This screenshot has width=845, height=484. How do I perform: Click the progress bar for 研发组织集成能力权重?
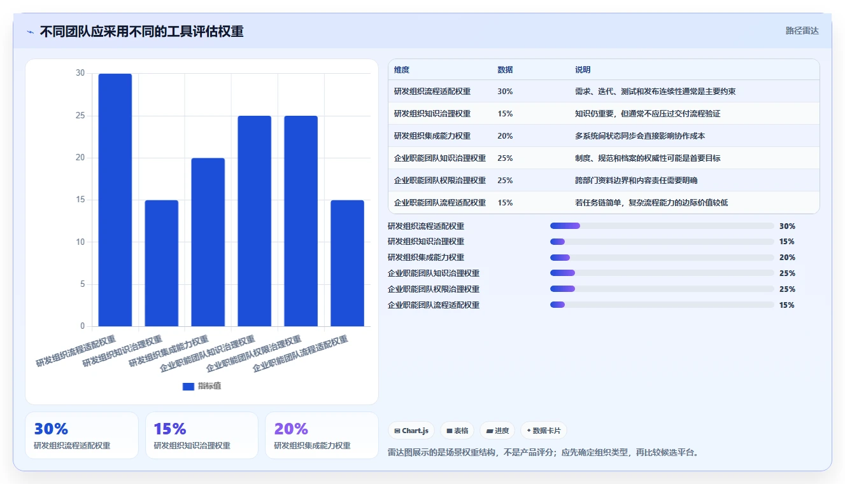[x=662, y=258]
